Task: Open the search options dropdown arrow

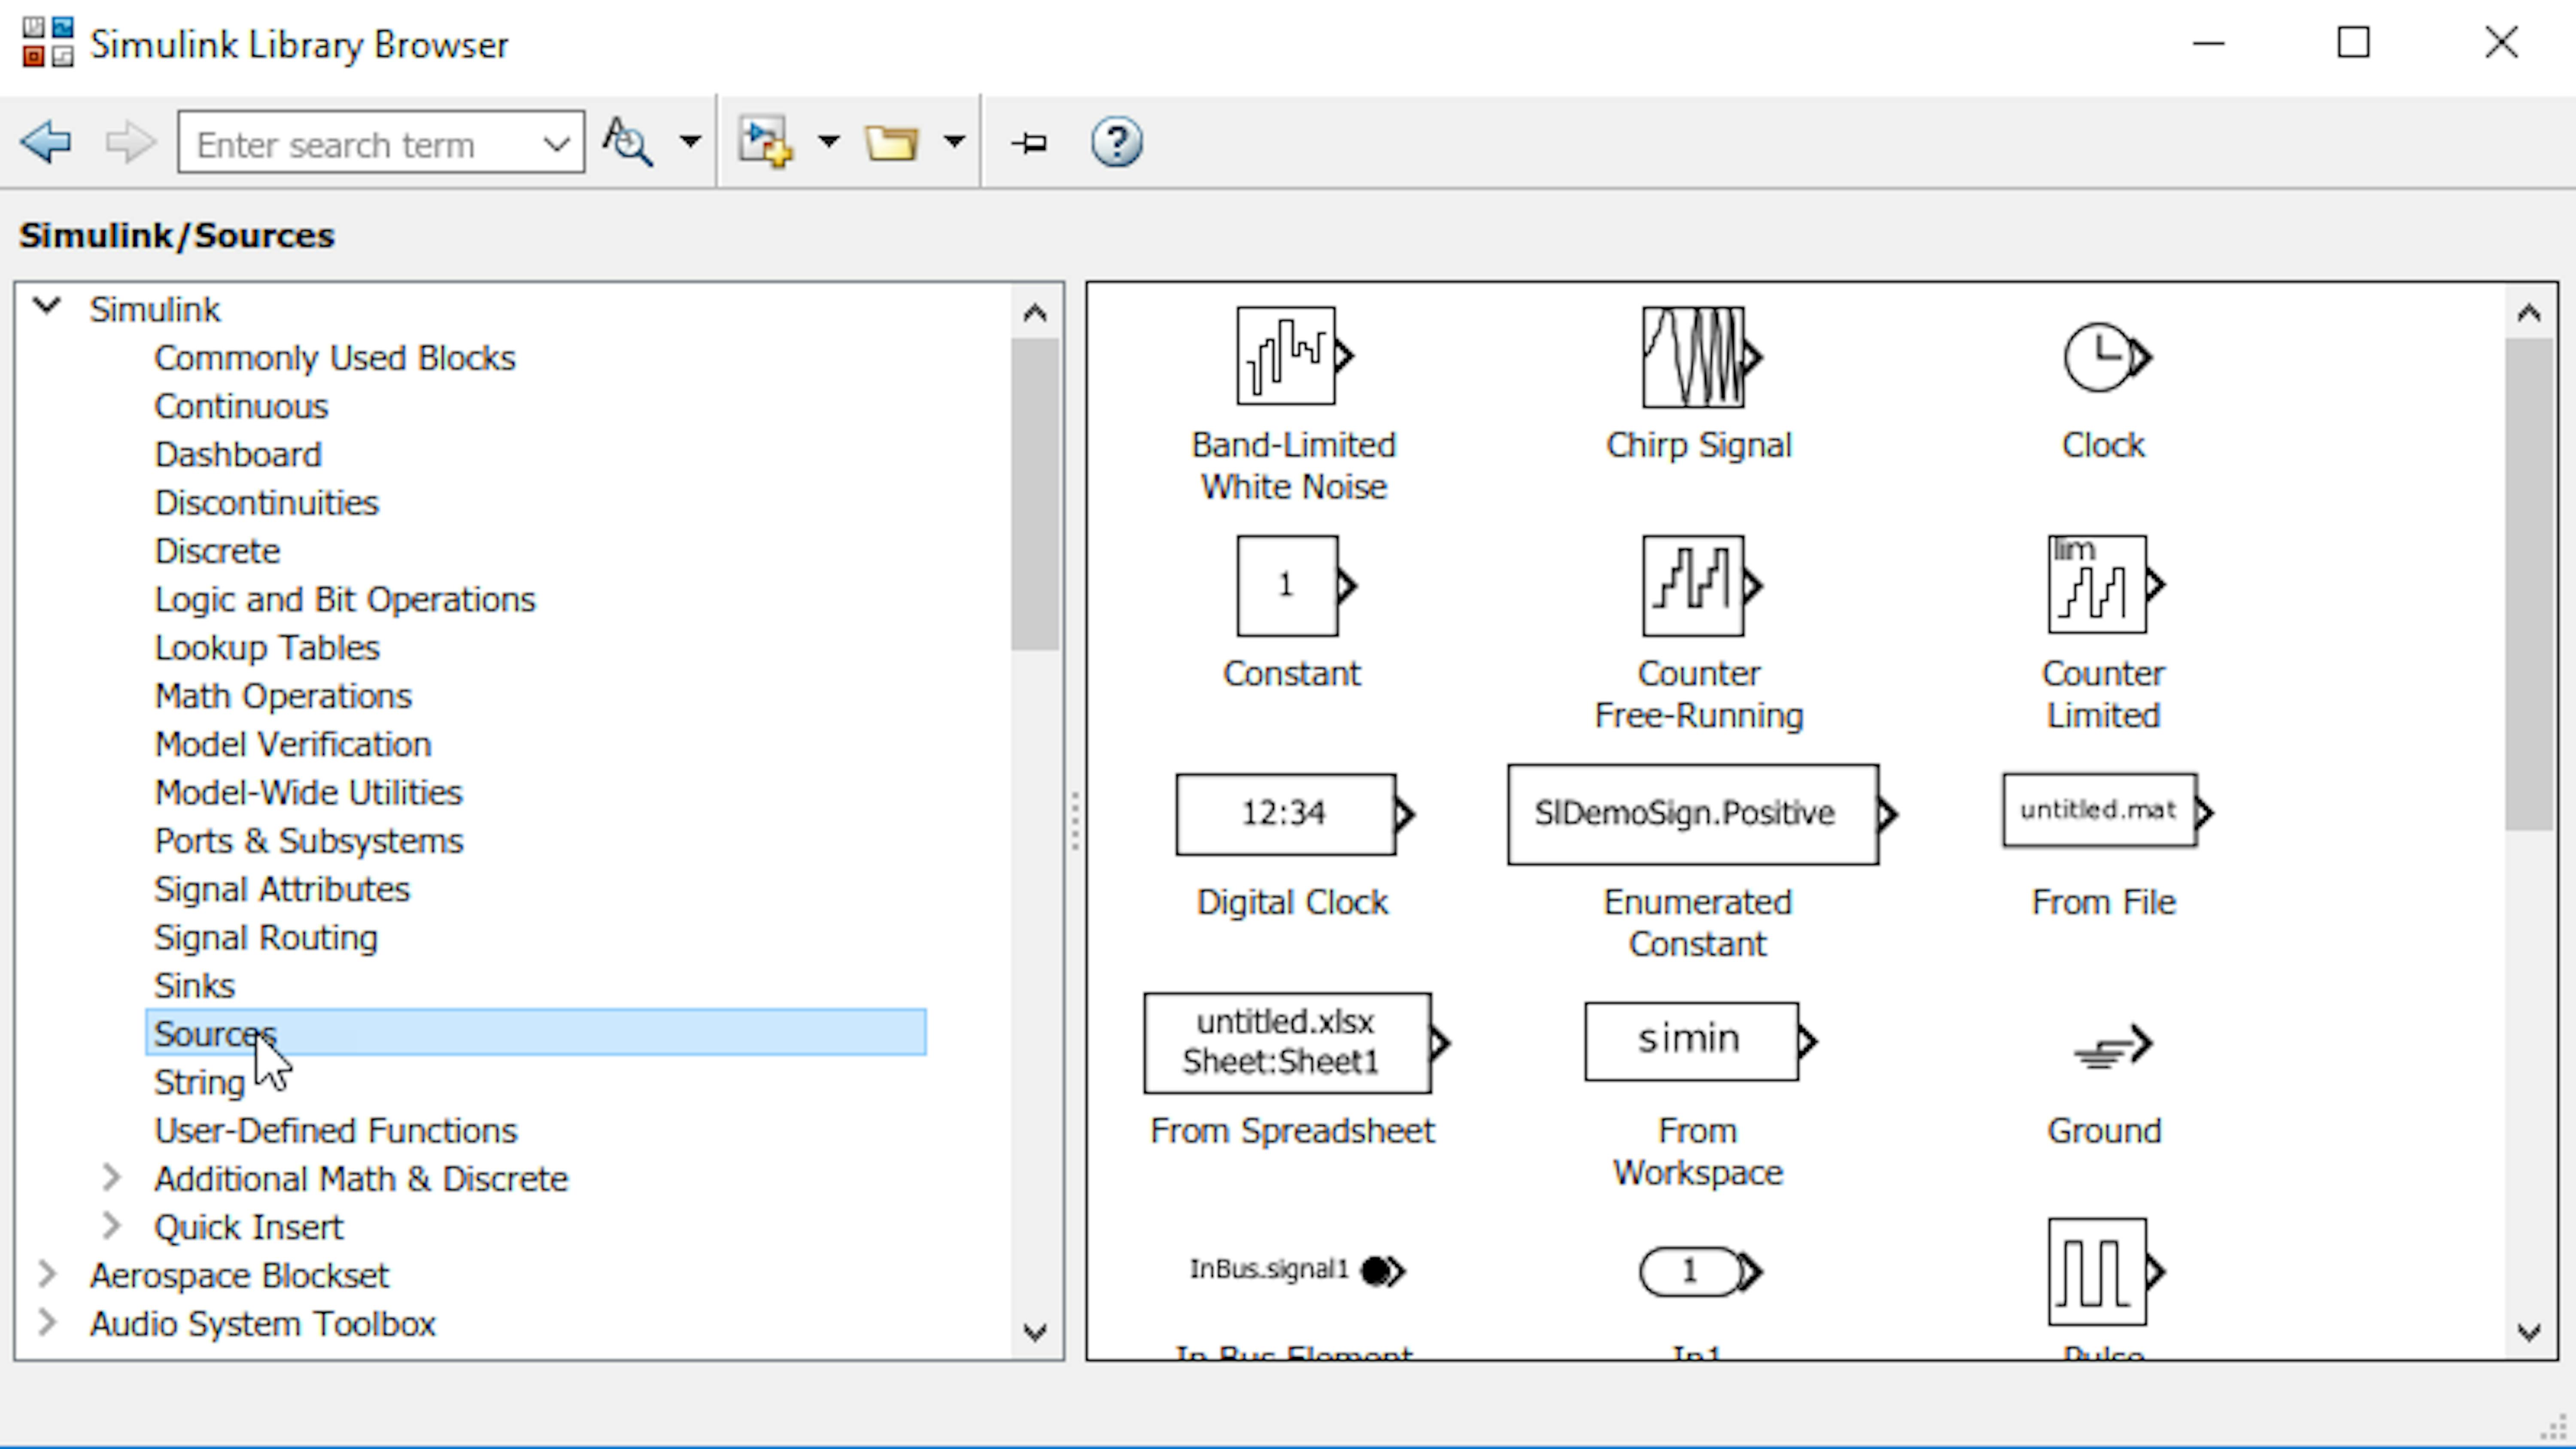Action: [x=690, y=142]
